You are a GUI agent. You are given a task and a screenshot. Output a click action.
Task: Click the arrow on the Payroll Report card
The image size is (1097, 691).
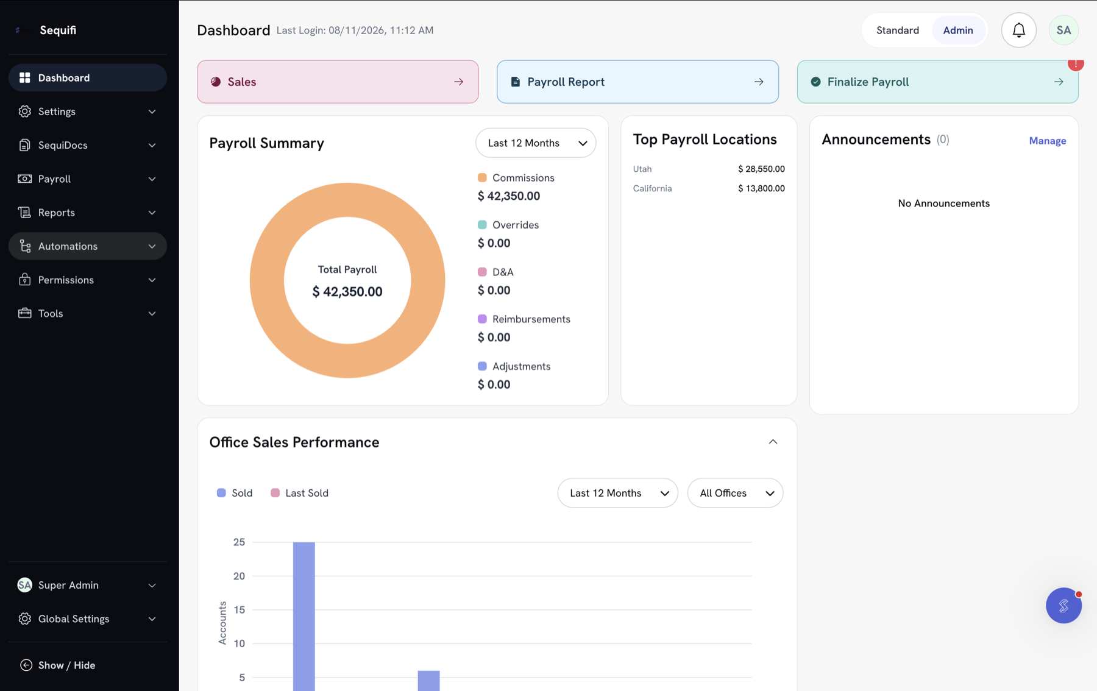point(759,82)
